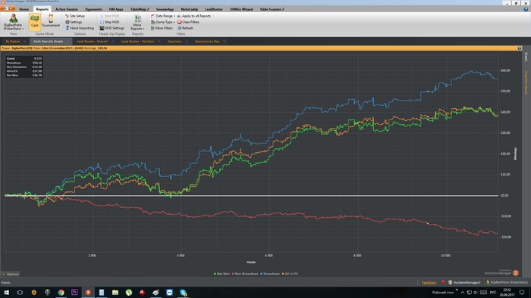The width and height of the screenshot is (531, 298).
Task: Open Task View from the taskbar
Action: click(x=20, y=292)
